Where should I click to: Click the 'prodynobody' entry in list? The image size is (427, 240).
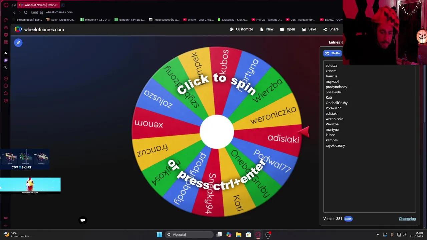pyautogui.click(x=336, y=87)
